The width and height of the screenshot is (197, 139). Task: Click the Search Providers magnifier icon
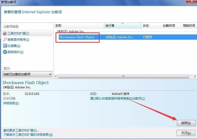(5, 39)
